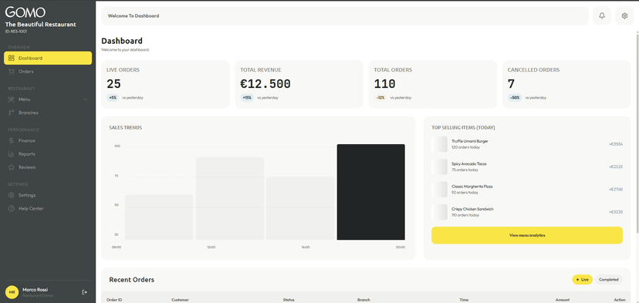Click The Beautiful Restaurant title
Screen dimensions: 639x303
(41, 25)
